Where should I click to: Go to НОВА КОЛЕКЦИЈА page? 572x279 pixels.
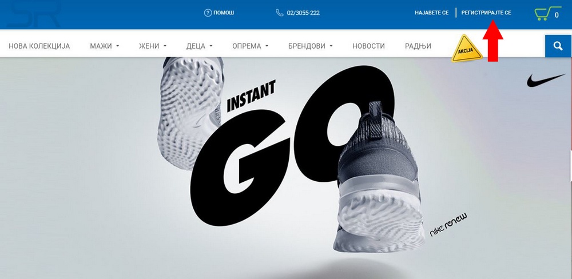point(39,46)
